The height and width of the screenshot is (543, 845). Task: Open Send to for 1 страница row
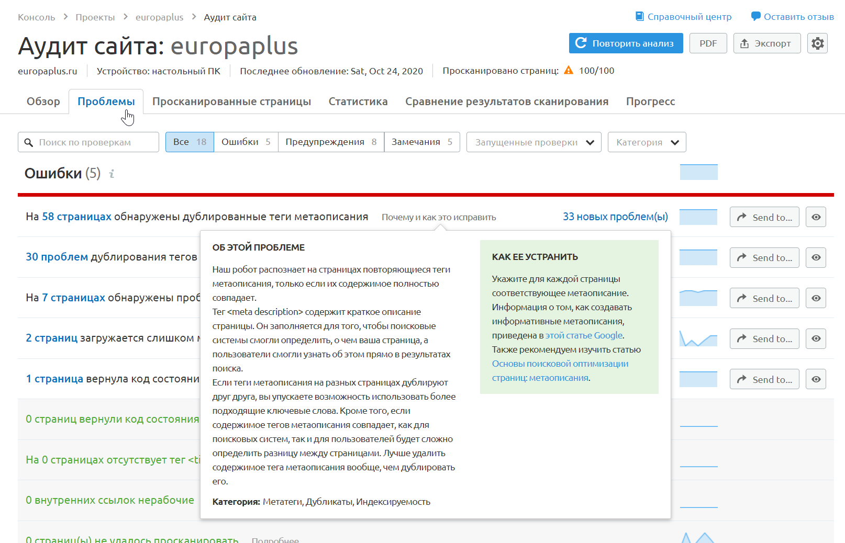click(x=764, y=379)
